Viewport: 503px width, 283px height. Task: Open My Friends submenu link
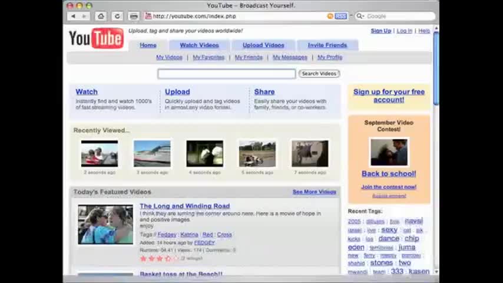pos(249,57)
